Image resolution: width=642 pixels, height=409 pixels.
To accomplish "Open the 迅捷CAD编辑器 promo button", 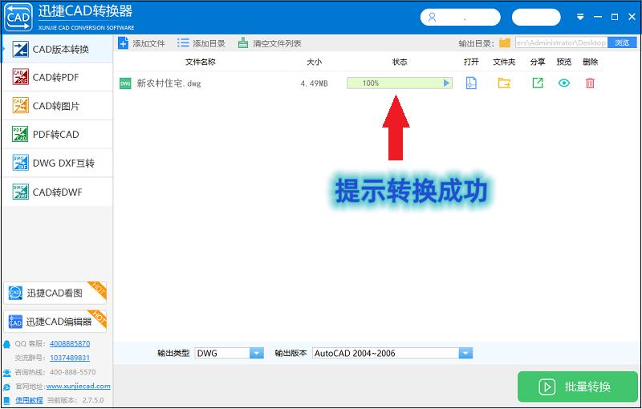I will tap(55, 322).
